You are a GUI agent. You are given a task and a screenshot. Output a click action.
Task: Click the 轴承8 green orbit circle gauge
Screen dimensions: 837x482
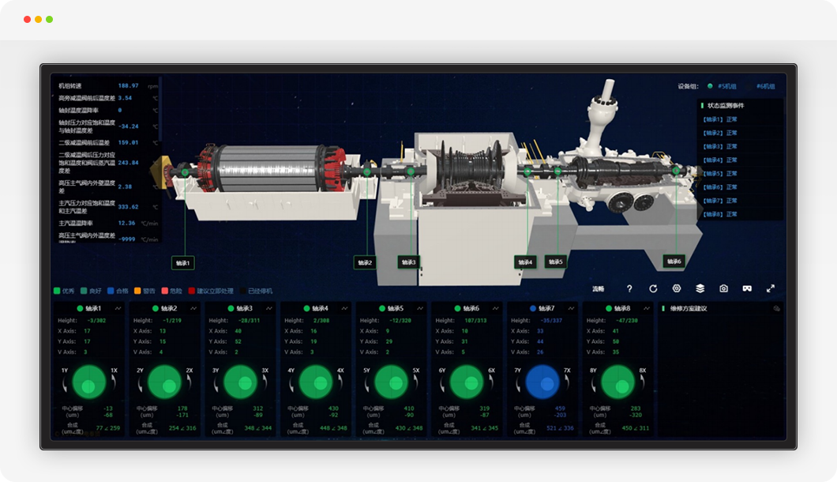[x=617, y=382]
